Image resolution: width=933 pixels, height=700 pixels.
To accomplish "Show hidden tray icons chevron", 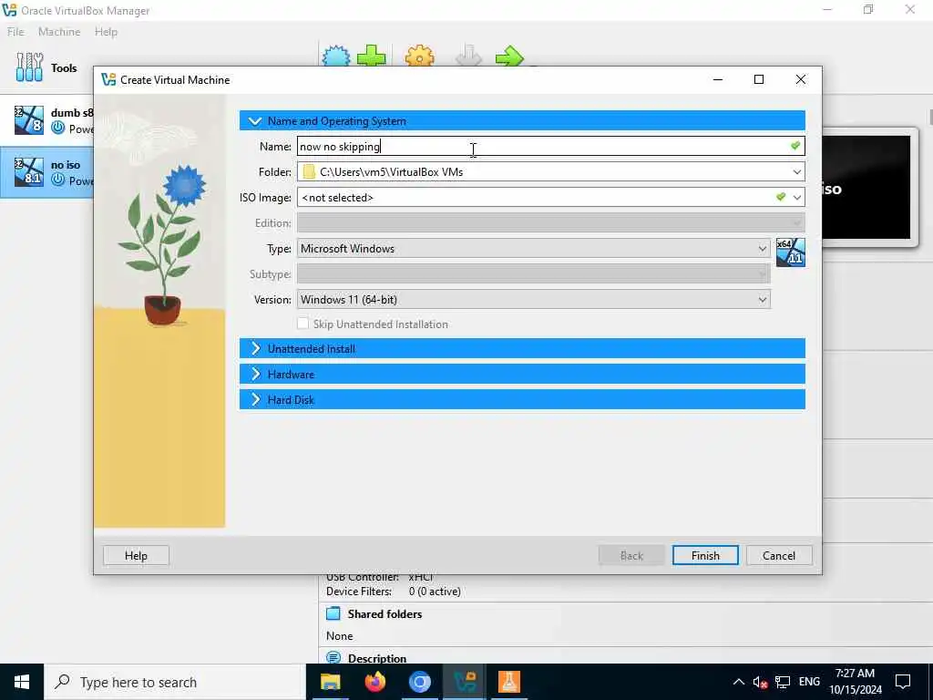I will click(738, 682).
